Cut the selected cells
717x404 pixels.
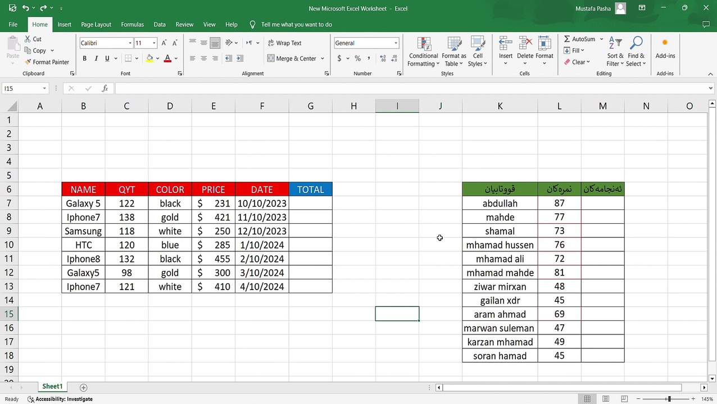click(33, 39)
